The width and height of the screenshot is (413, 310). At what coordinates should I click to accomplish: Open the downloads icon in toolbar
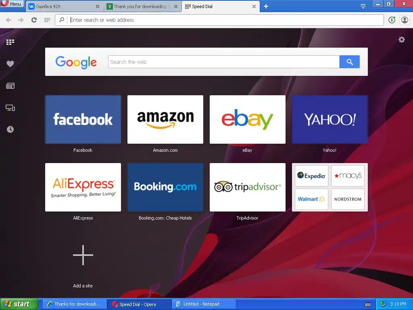coord(392,20)
